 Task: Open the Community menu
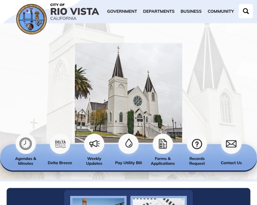tap(221, 11)
